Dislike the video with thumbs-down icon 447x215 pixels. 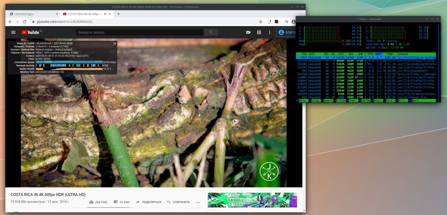[x=115, y=202]
